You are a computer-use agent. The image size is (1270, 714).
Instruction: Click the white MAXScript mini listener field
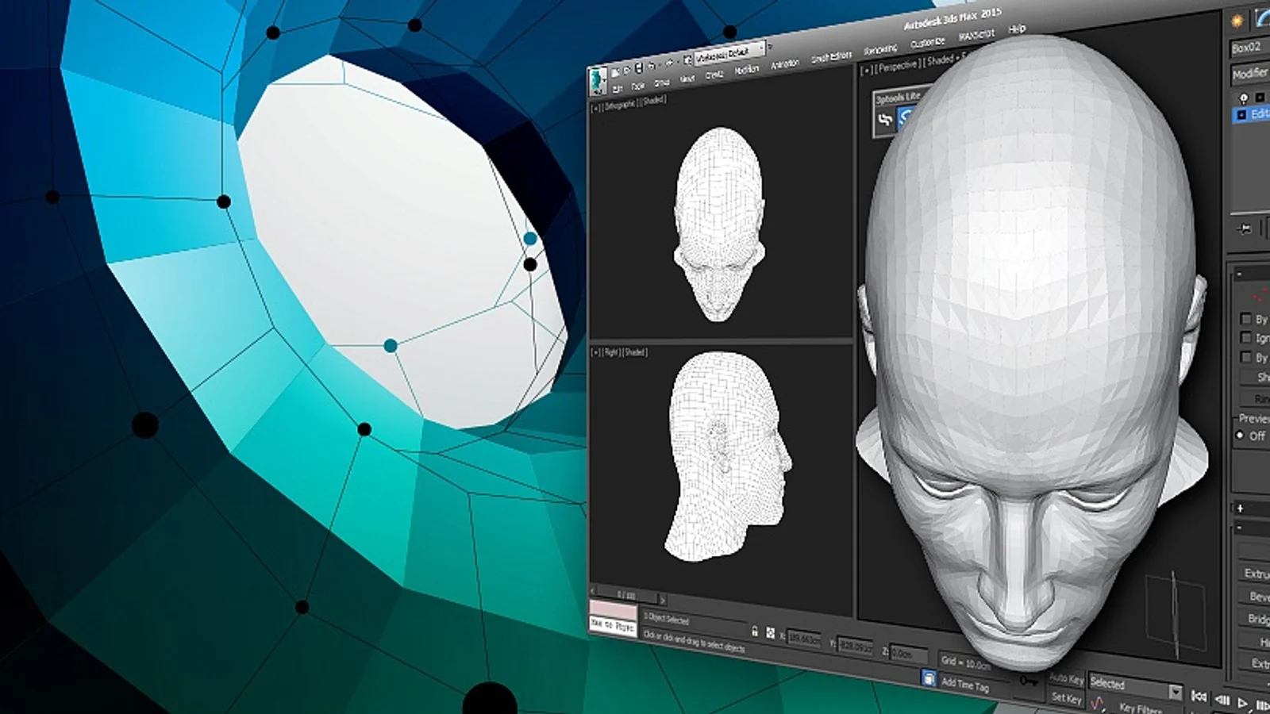613,627
